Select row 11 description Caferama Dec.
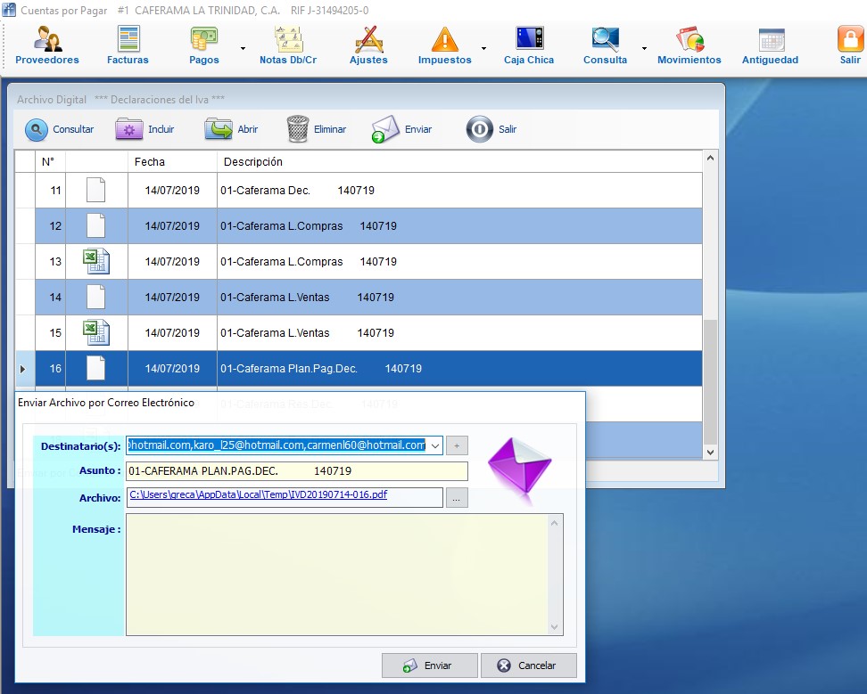This screenshot has width=867, height=694. 297,191
